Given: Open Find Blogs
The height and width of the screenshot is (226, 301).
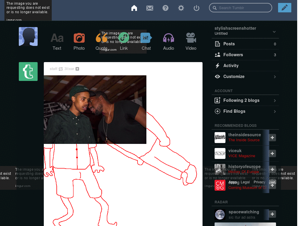Looking at the screenshot, I should (245, 111).
